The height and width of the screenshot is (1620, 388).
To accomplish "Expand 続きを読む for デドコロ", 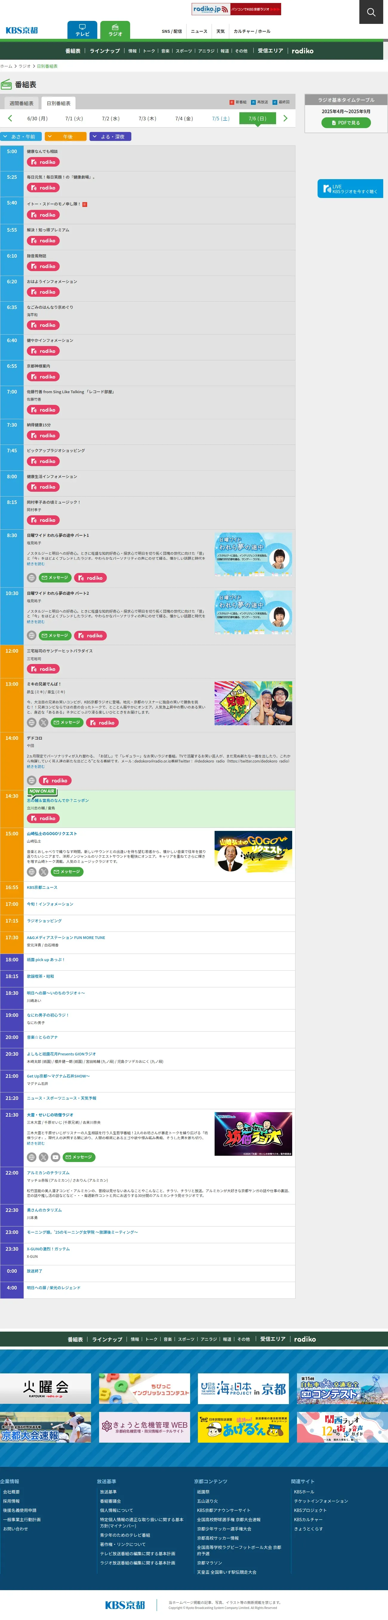I will tap(35, 767).
